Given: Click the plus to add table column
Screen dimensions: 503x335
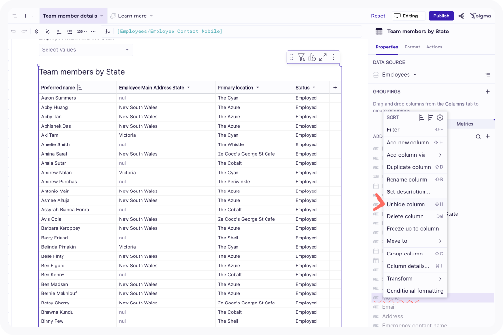Looking at the screenshot, I should click(335, 88).
